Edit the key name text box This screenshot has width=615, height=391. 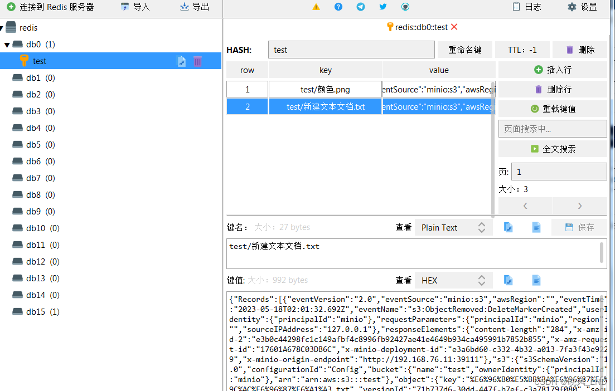click(417, 253)
